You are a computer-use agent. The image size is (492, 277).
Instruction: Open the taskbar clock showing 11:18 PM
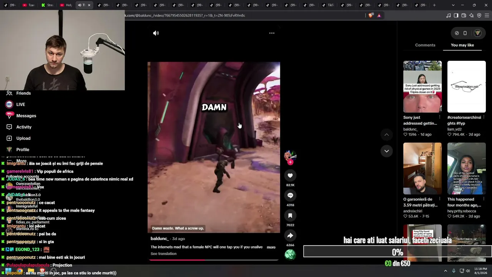pos(480,271)
